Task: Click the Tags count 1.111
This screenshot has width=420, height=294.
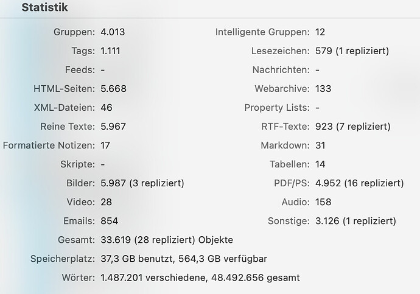Action: point(110,51)
